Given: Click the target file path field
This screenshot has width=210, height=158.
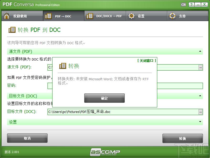Looking at the screenshot, I should pyautogui.click(x=123, y=112).
